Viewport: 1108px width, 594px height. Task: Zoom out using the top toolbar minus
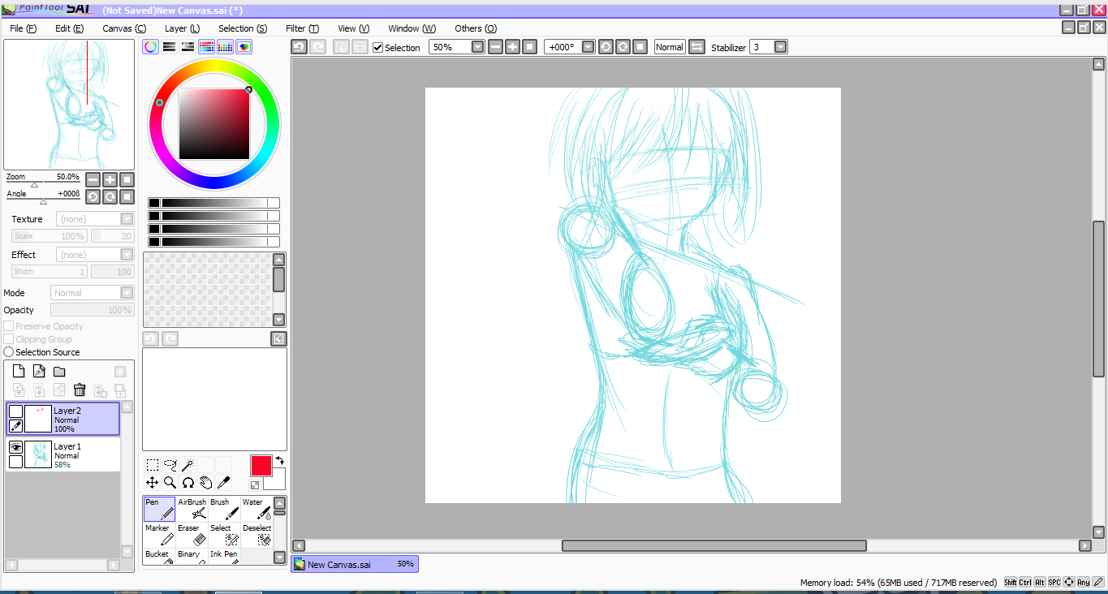tap(496, 47)
